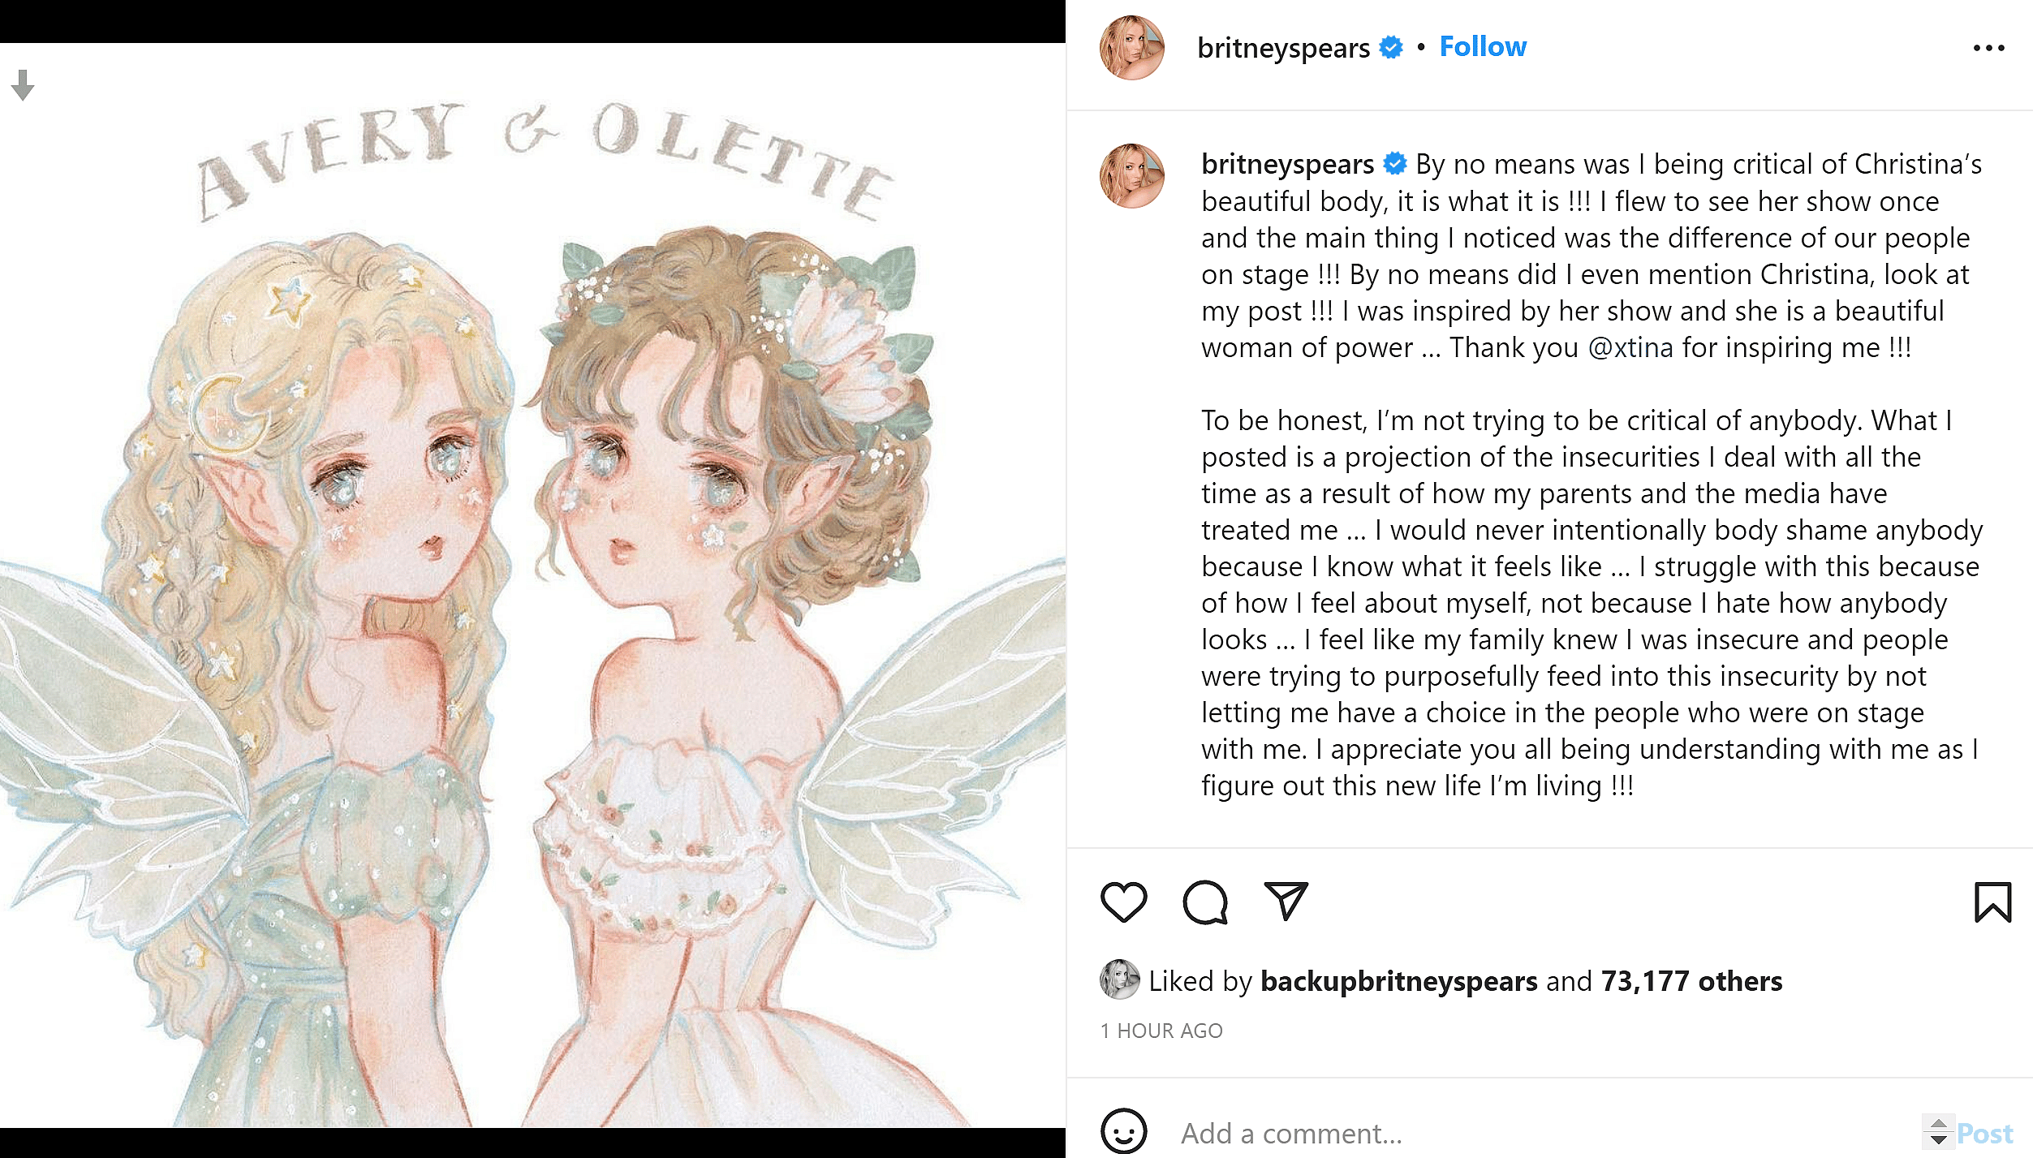Viewport: 2033px width, 1158px height.
Task: Open britneyspears profile from the header username
Action: tap(1282, 47)
